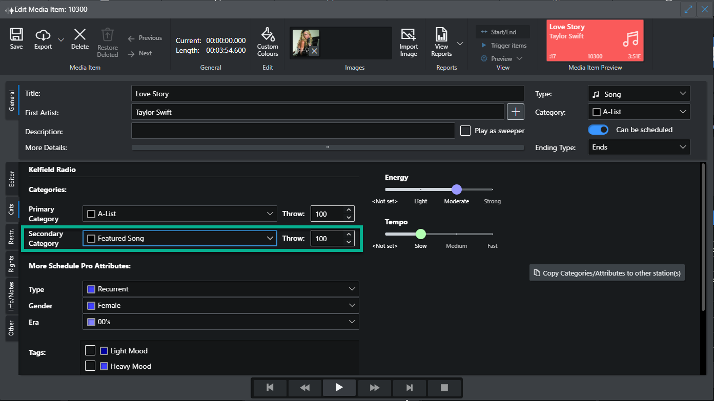Image resolution: width=714 pixels, height=401 pixels.
Task: Go to the Next media item
Action: [140, 53]
